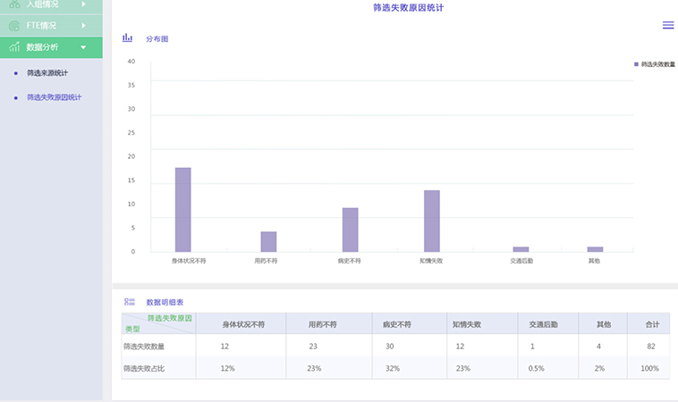
Task: Click the 身体状况不符 bar in chart
Action: tap(182, 210)
